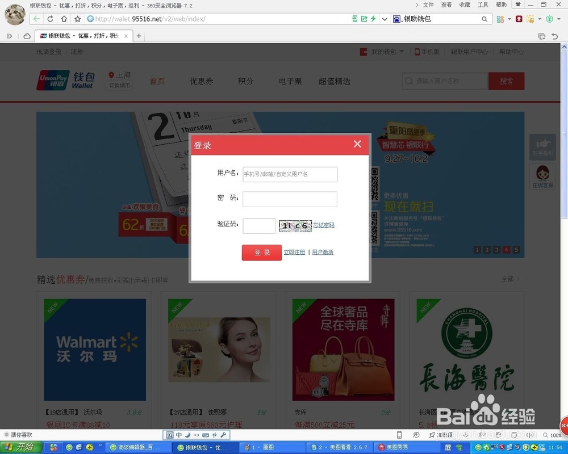Viewport: 568px width, 454px height.
Task: Reload the page with the refresh icon
Action: (50, 19)
